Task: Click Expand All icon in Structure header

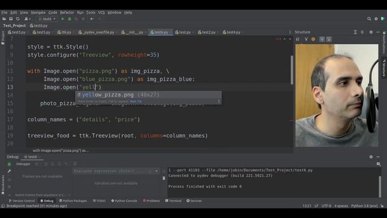Action: [355, 32]
